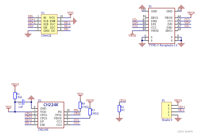This screenshot has height=135, width=197.
Task: Click the 47KΩ resistor value
Action: (x=85, y=107)
